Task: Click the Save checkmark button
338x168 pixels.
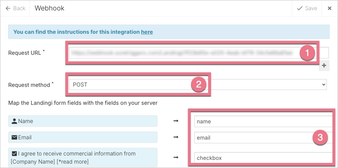Action: coord(307,8)
